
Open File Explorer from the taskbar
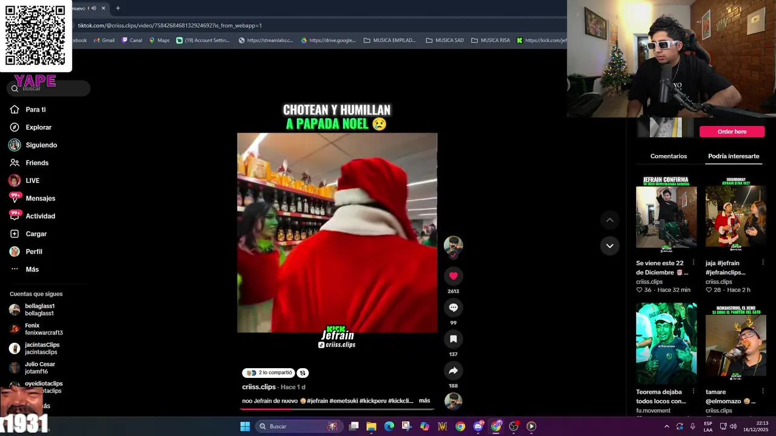tap(372, 426)
